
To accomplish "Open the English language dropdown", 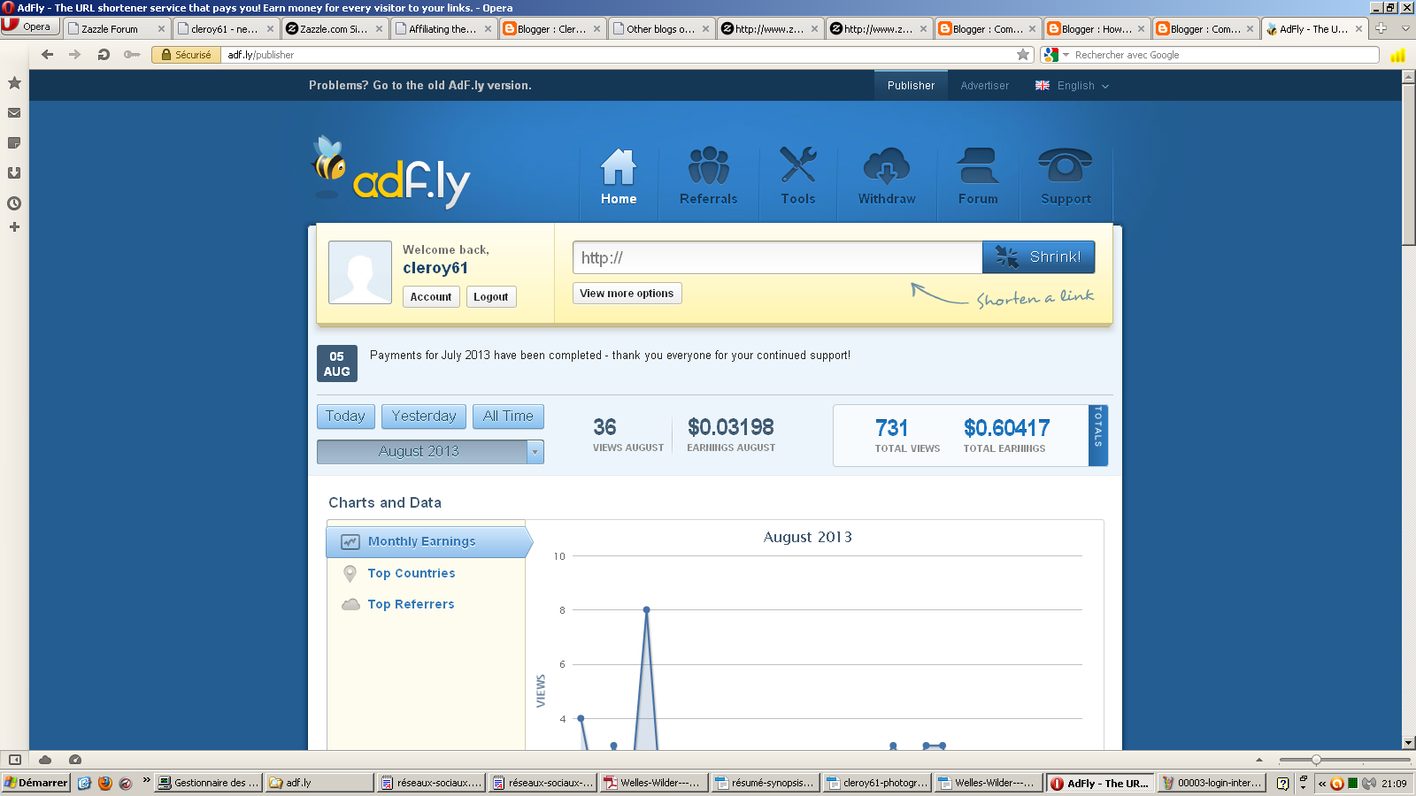I will (1073, 86).
